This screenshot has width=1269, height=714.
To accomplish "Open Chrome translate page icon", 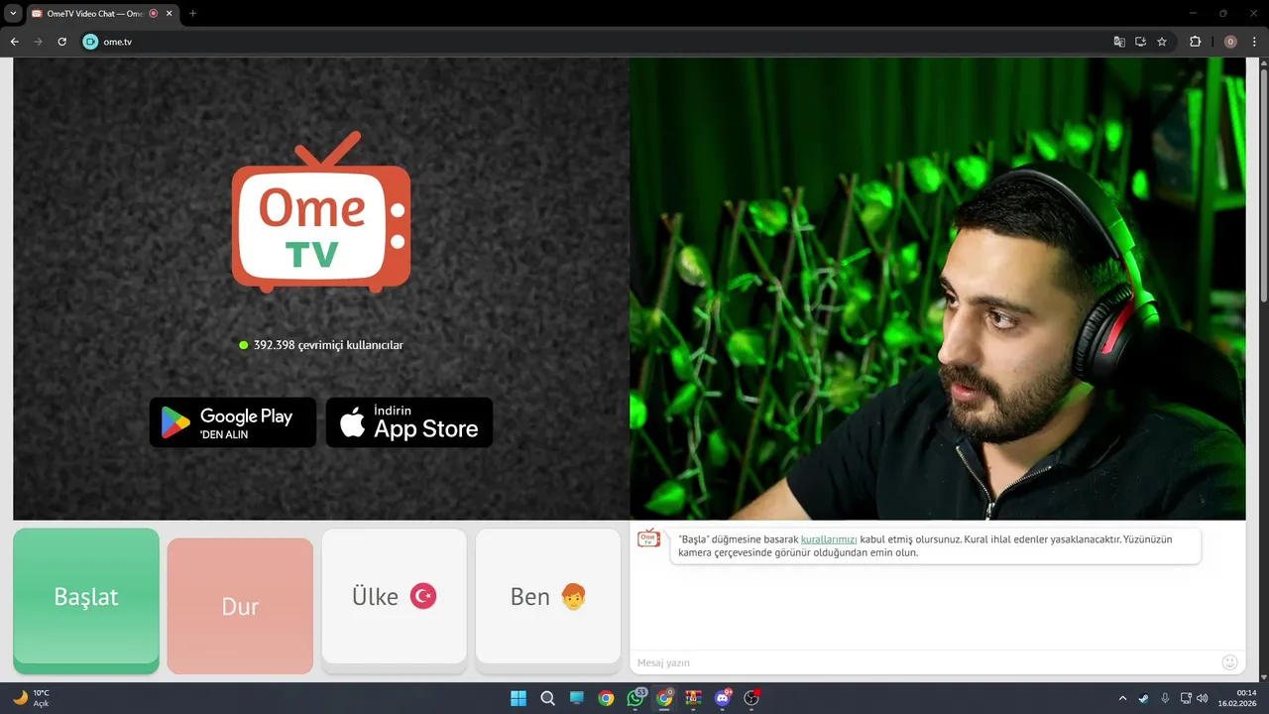I will 1119,42.
